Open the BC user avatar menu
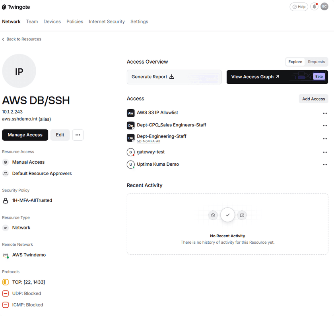This screenshot has width=334, height=316. (x=324, y=7)
